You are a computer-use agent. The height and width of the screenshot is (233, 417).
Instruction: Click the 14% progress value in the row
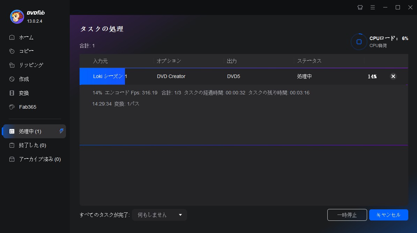coord(372,76)
